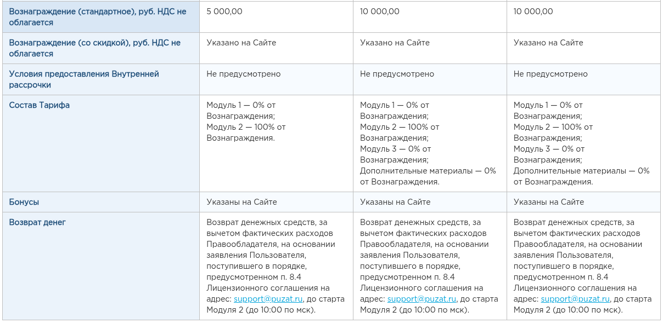Click "Указаны на Сайте" bonuses cell, leftmost column

click(241, 202)
